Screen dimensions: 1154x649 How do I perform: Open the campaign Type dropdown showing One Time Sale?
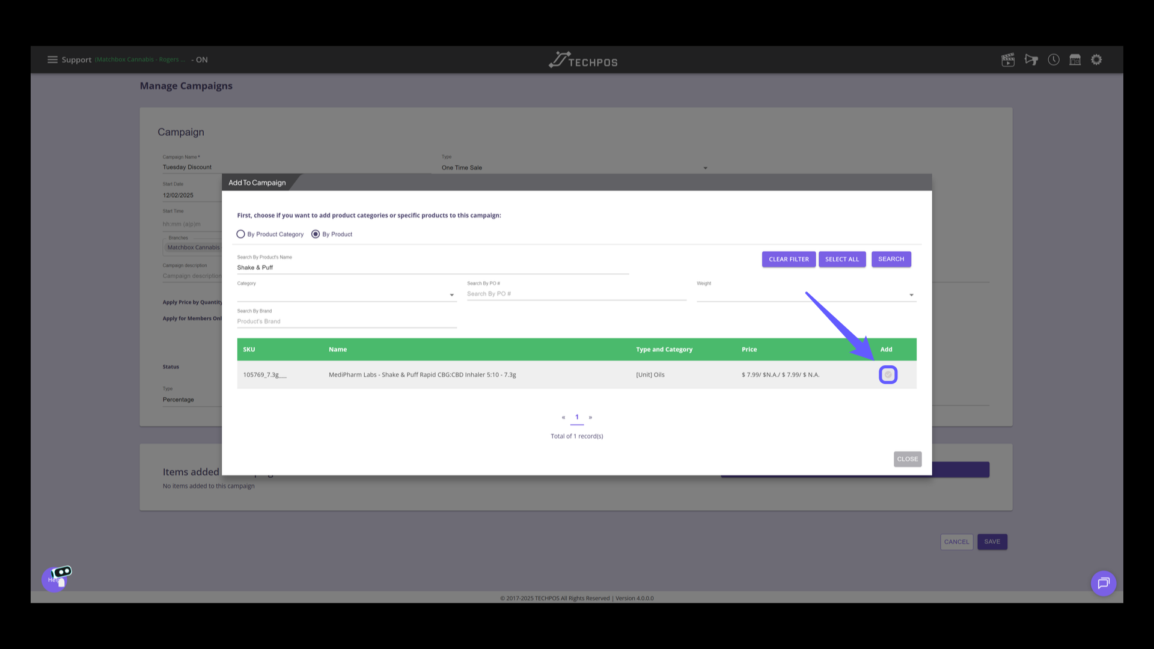(704, 167)
